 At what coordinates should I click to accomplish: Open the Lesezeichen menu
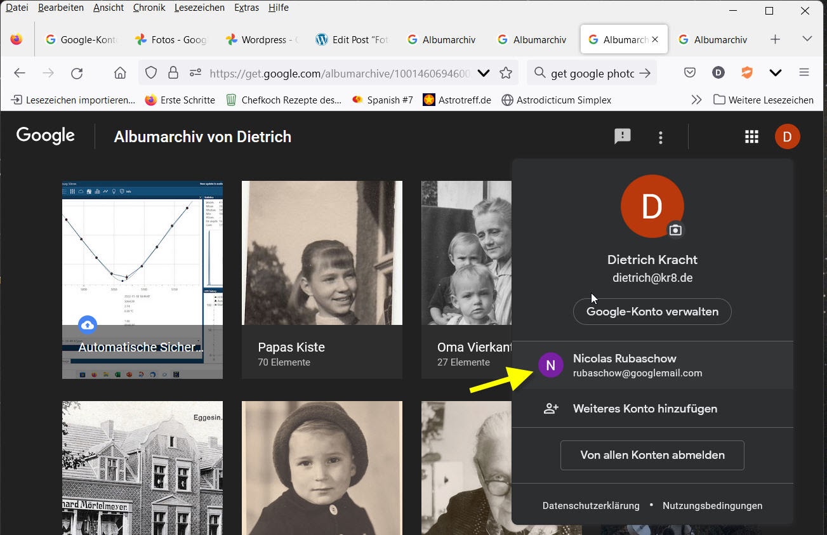tap(199, 8)
